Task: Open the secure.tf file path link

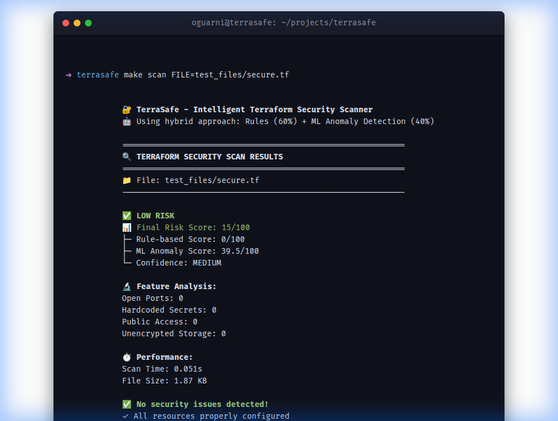Action: tap(212, 180)
